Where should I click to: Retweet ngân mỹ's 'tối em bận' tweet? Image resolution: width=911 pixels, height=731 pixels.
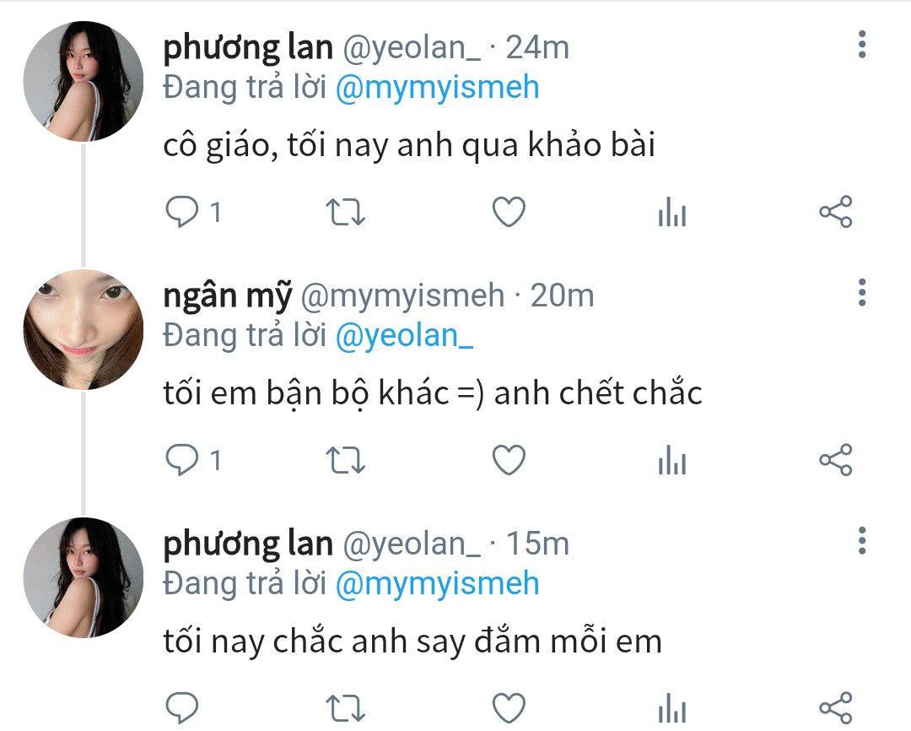click(x=345, y=461)
